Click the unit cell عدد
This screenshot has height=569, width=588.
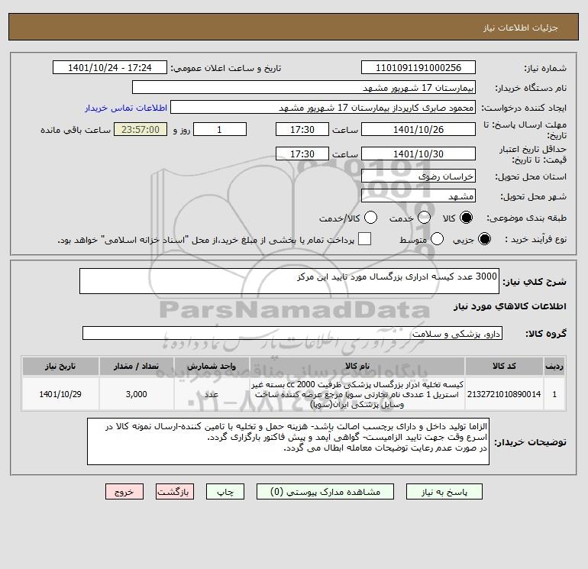pos(212,394)
